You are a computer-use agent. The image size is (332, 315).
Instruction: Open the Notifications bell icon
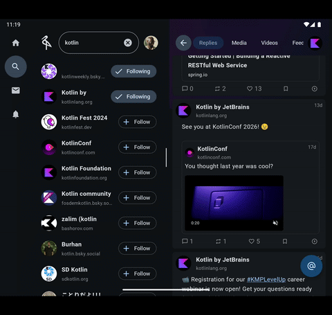16,114
